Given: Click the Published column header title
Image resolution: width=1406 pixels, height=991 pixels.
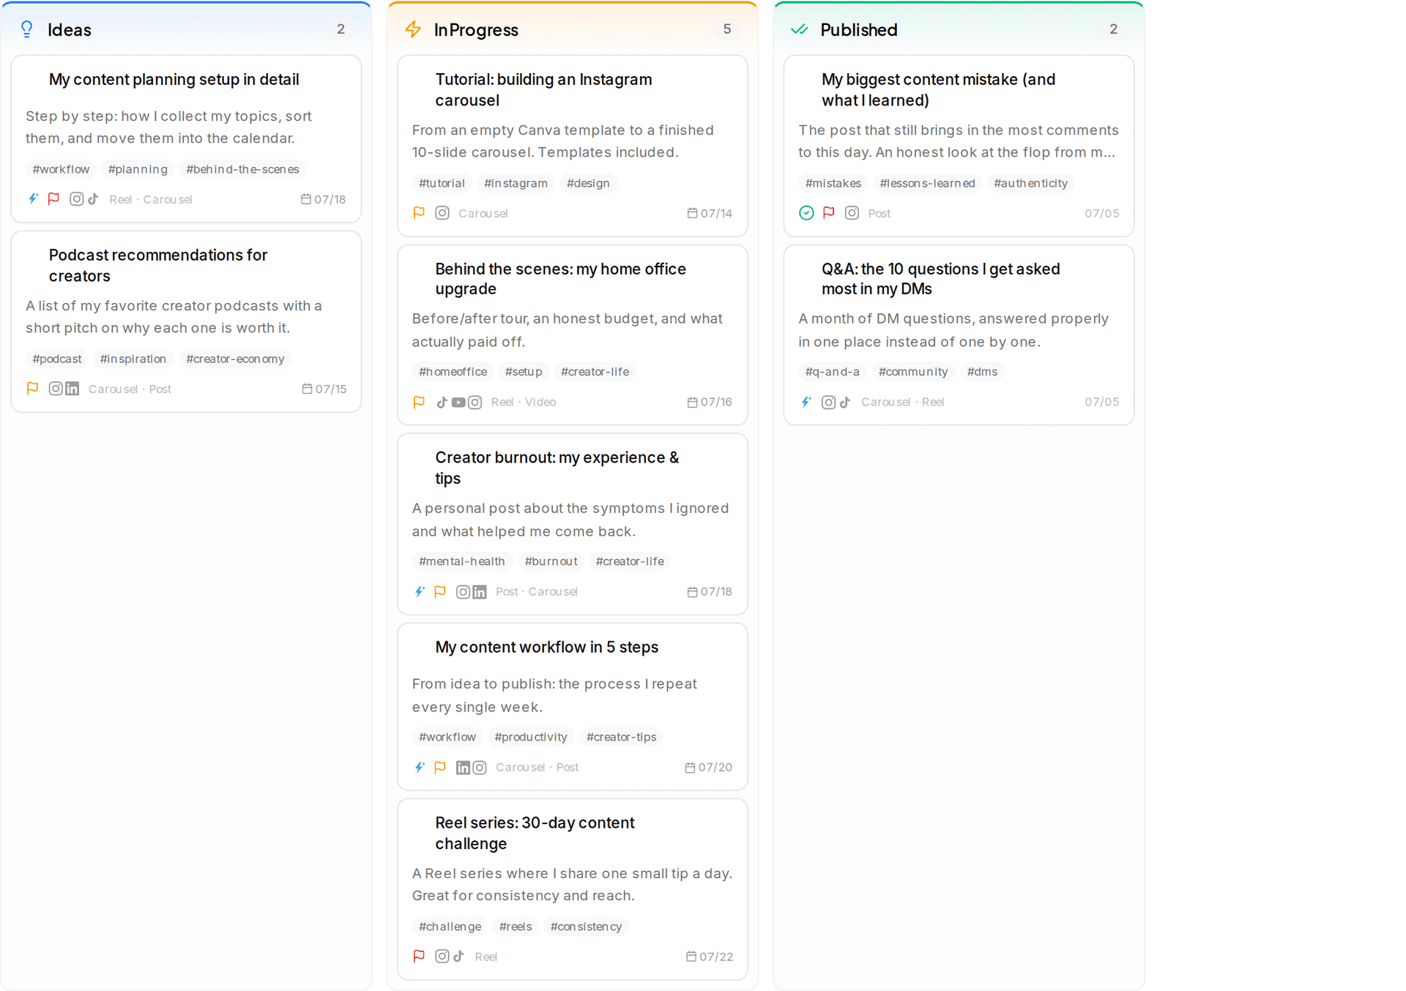Looking at the screenshot, I should pyautogui.click(x=859, y=30).
